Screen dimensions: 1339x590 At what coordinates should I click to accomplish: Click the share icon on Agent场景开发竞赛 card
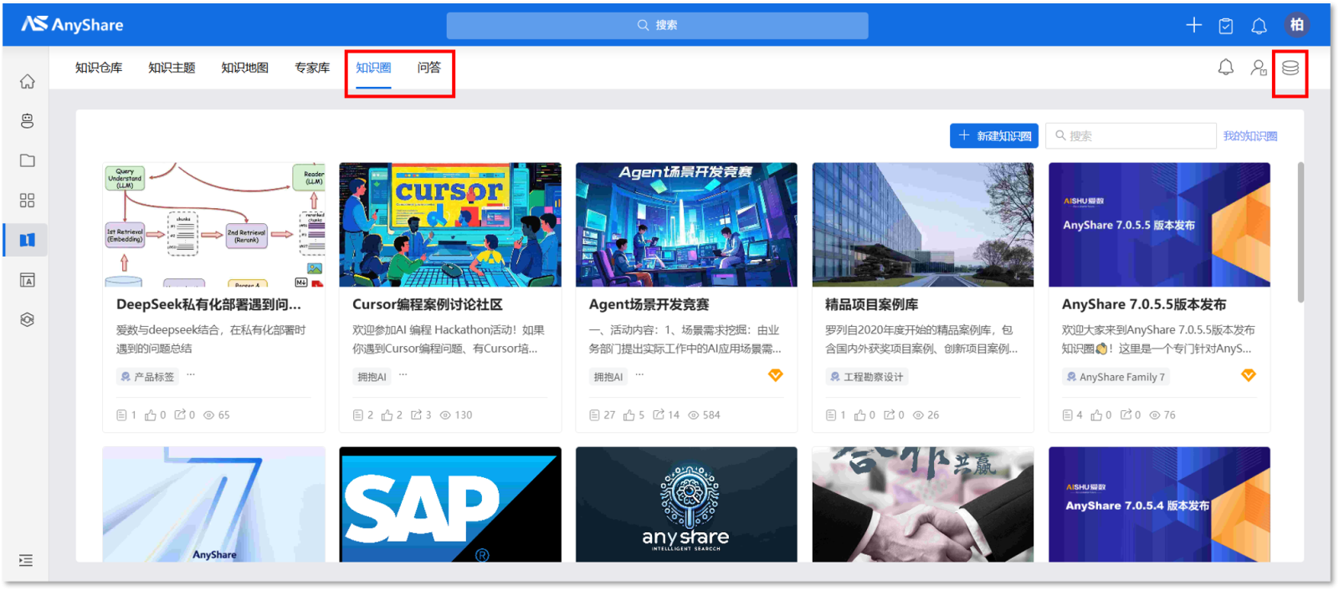658,415
